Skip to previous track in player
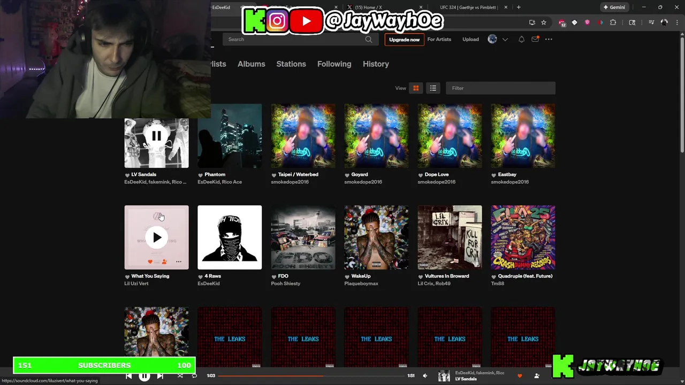Image resolution: width=685 pixels, height=385 pixels. pos(128,376)
